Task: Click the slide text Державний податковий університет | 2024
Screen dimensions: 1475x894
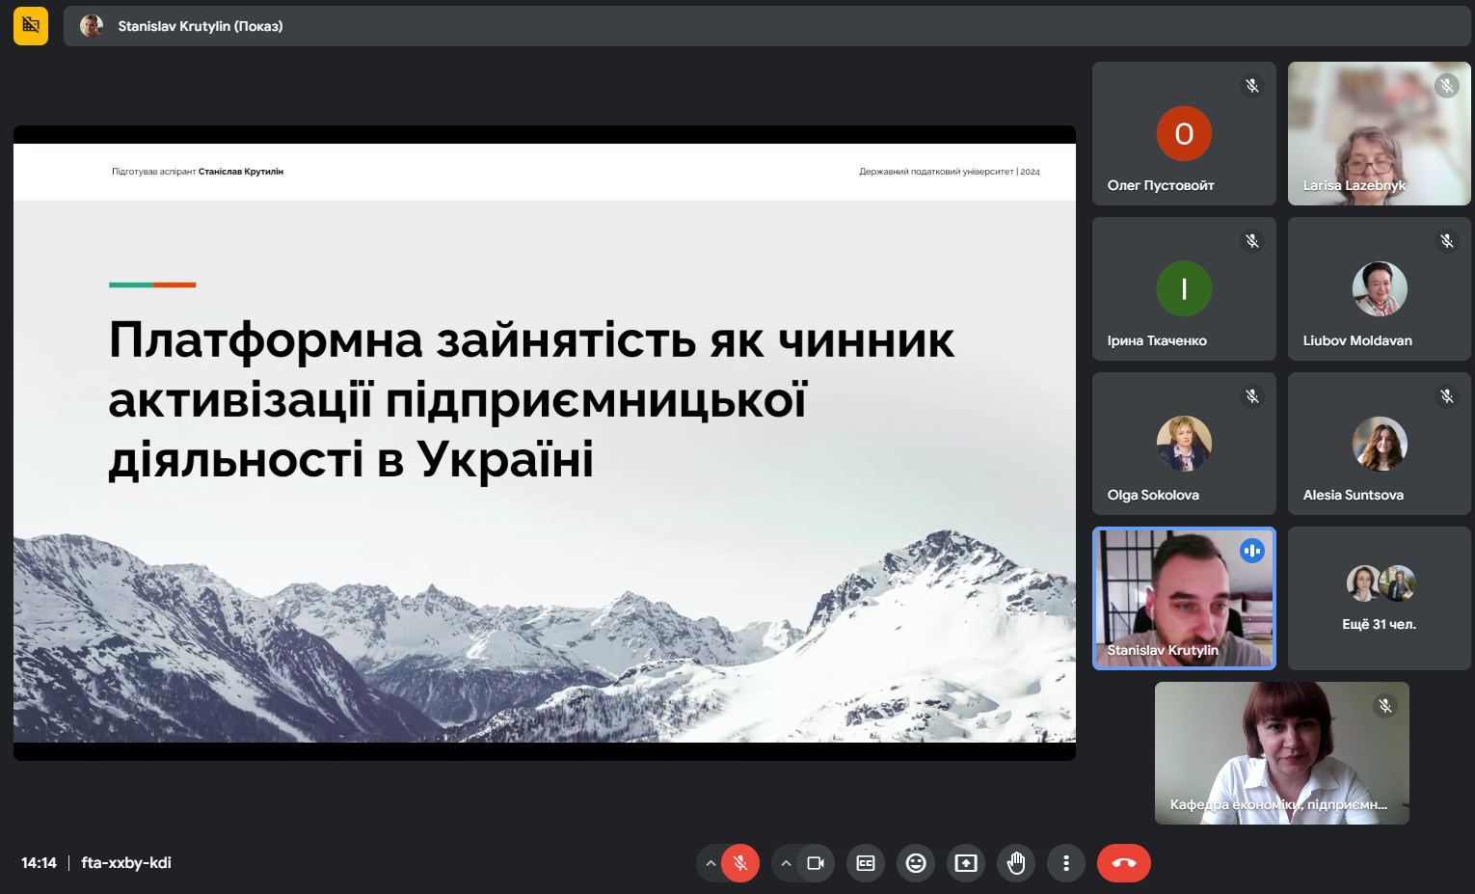Action: pyautogui.click(x=950, y=172)
